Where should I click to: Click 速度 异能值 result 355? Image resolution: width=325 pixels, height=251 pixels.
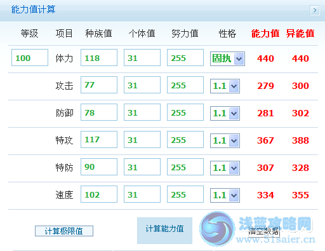coord(300,195)
